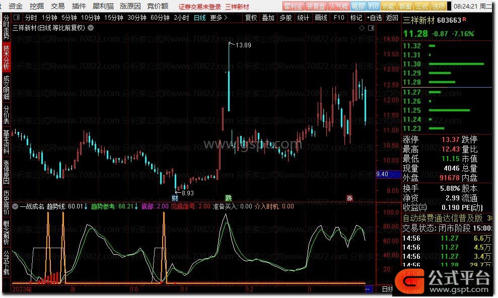
Task: Click the 标记 toolbar item
Action: (x=356, y=18)
